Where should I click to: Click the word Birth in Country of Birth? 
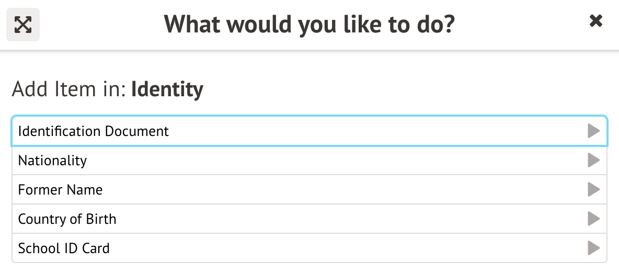[x=101, y=219]
